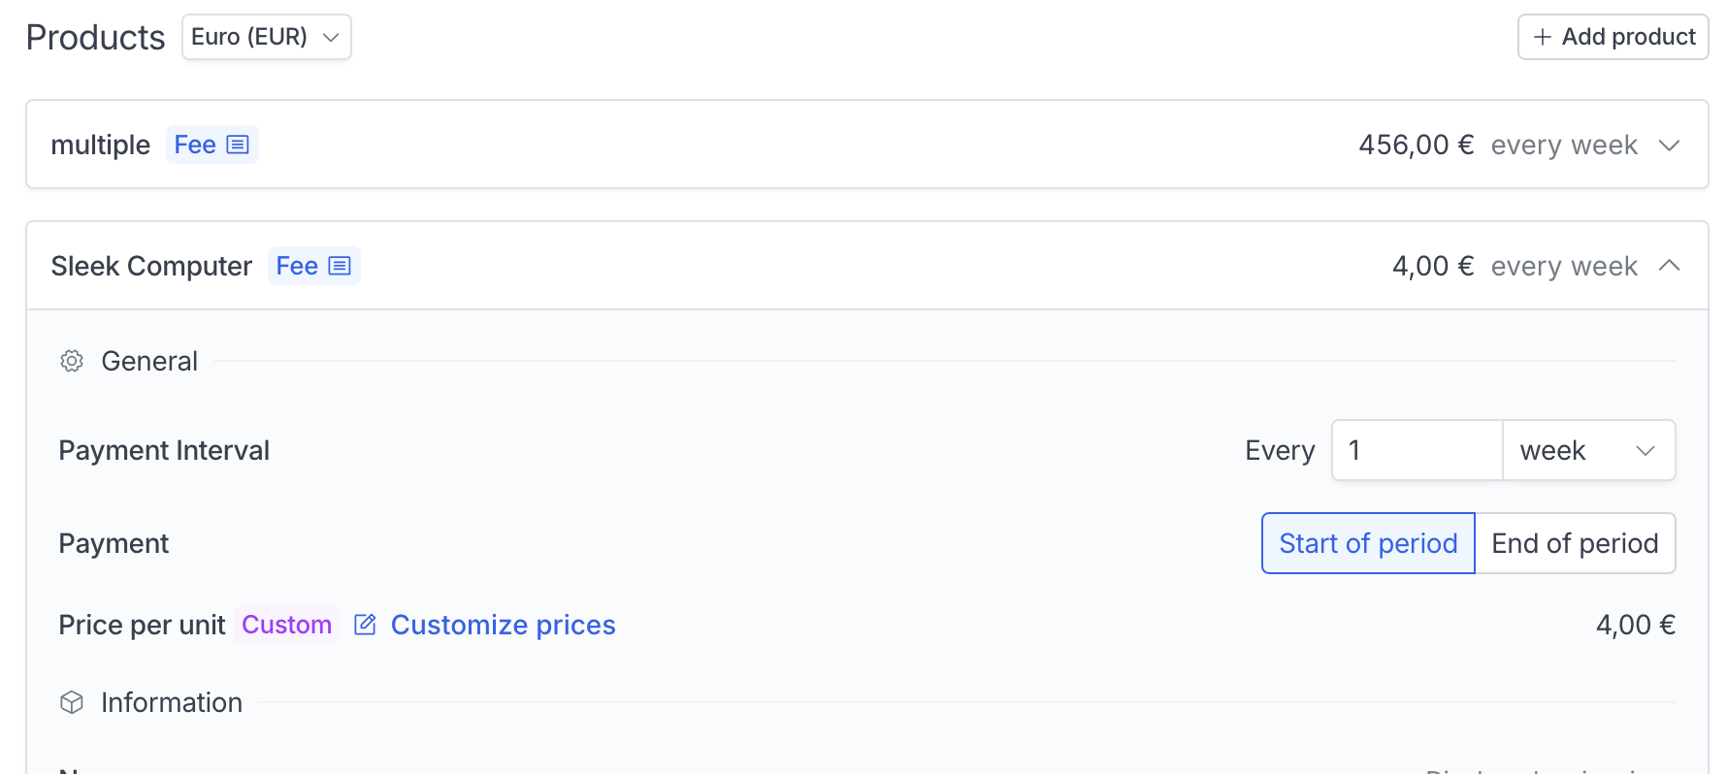Click the Fee badge on the multiple product
The width and height of the screenshot is (1727, 774).
(x=212, y=145)
